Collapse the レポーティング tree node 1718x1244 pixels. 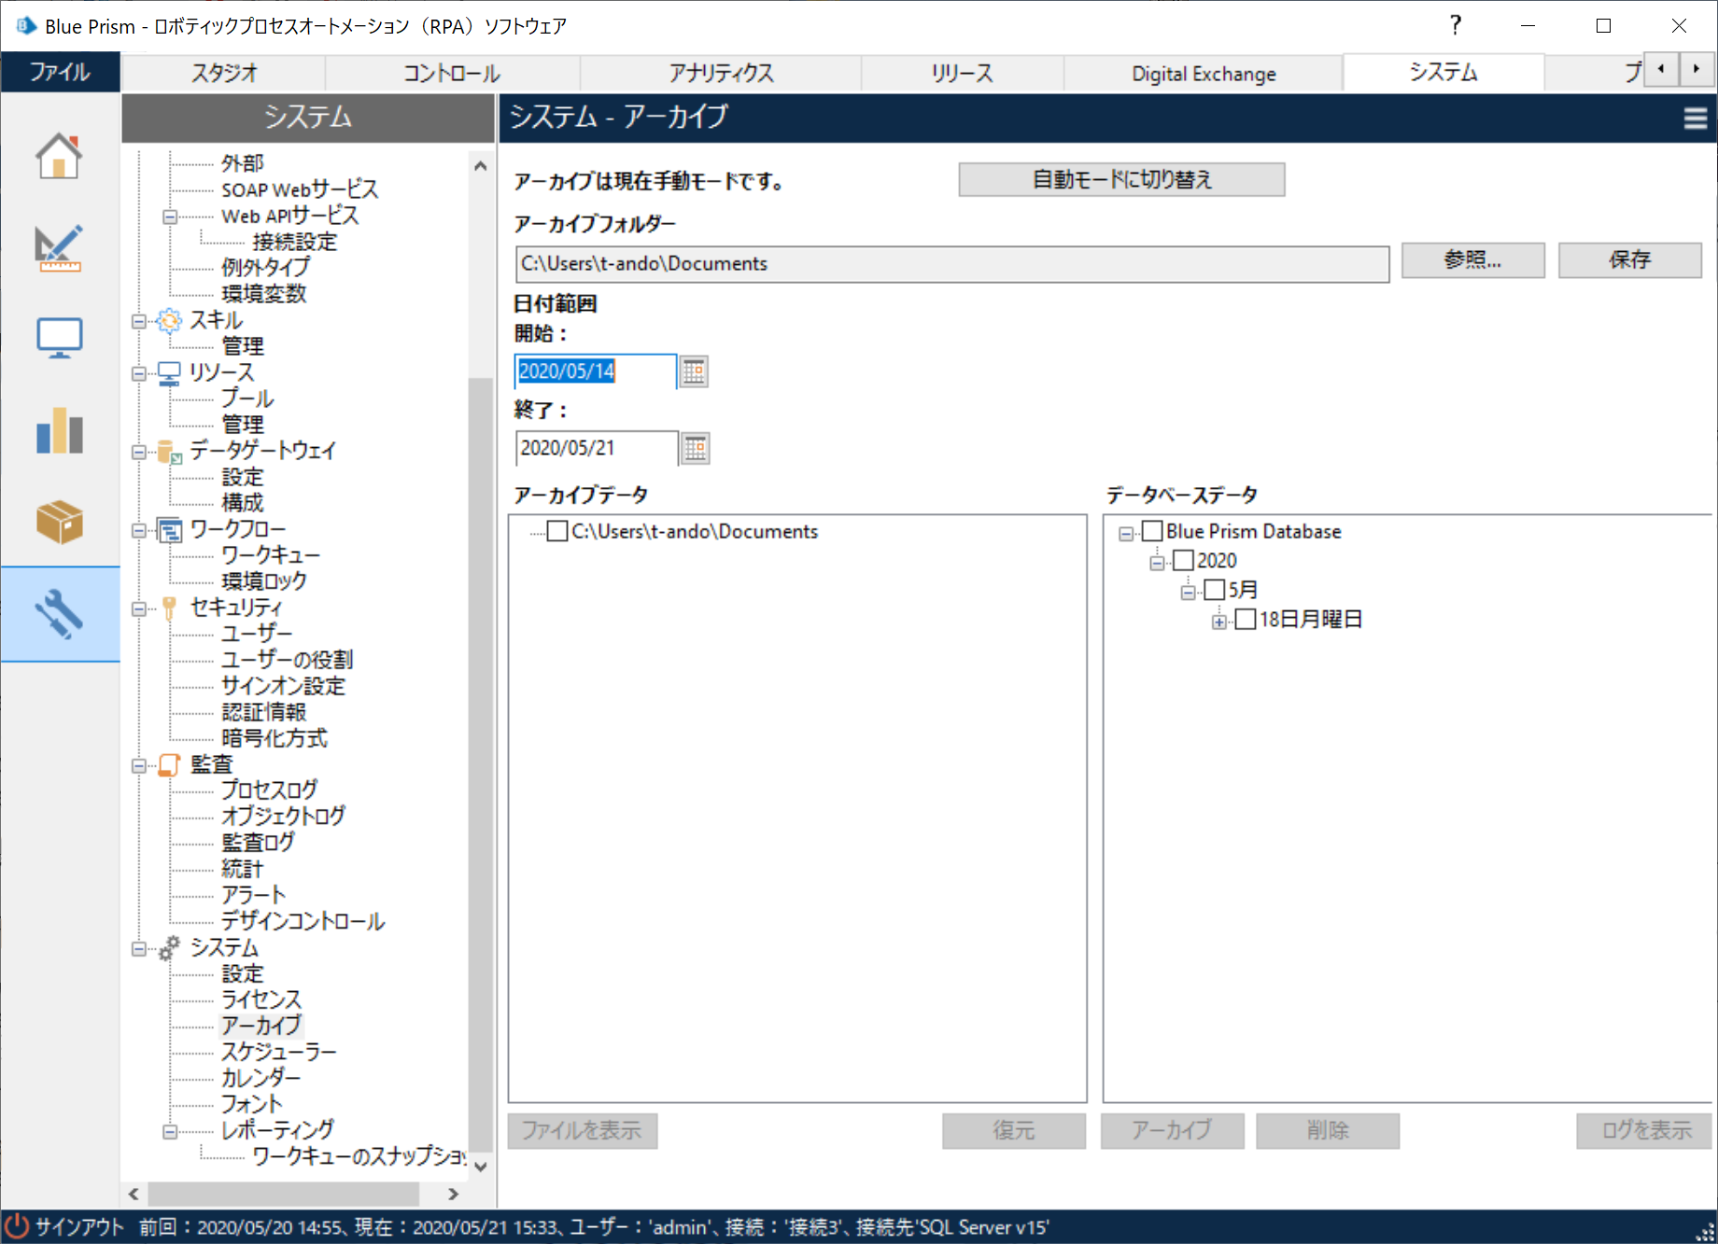(x=169, y=1131)
